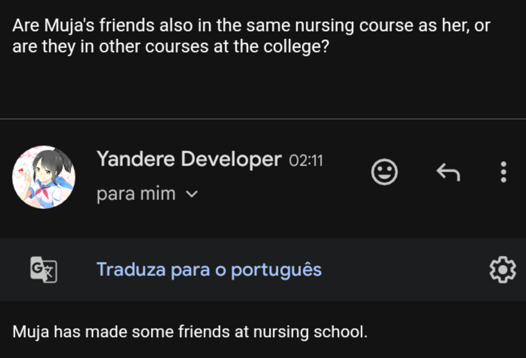Expand recipient details chevron beside para mim
The width and height of the screenshot is (526, 358).
point(192,194)
